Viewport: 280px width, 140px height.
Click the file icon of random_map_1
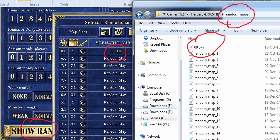[x=191, y=53]
